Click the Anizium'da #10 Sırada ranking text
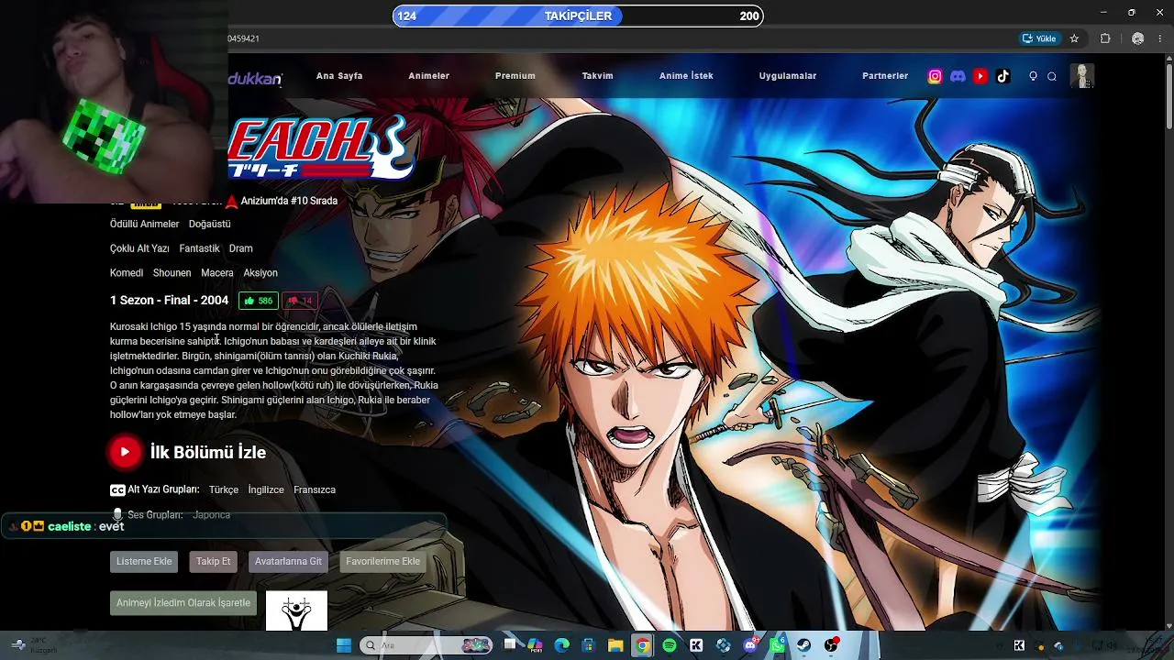The width and height of the screenshot is (1174, 660). (289, 201)
